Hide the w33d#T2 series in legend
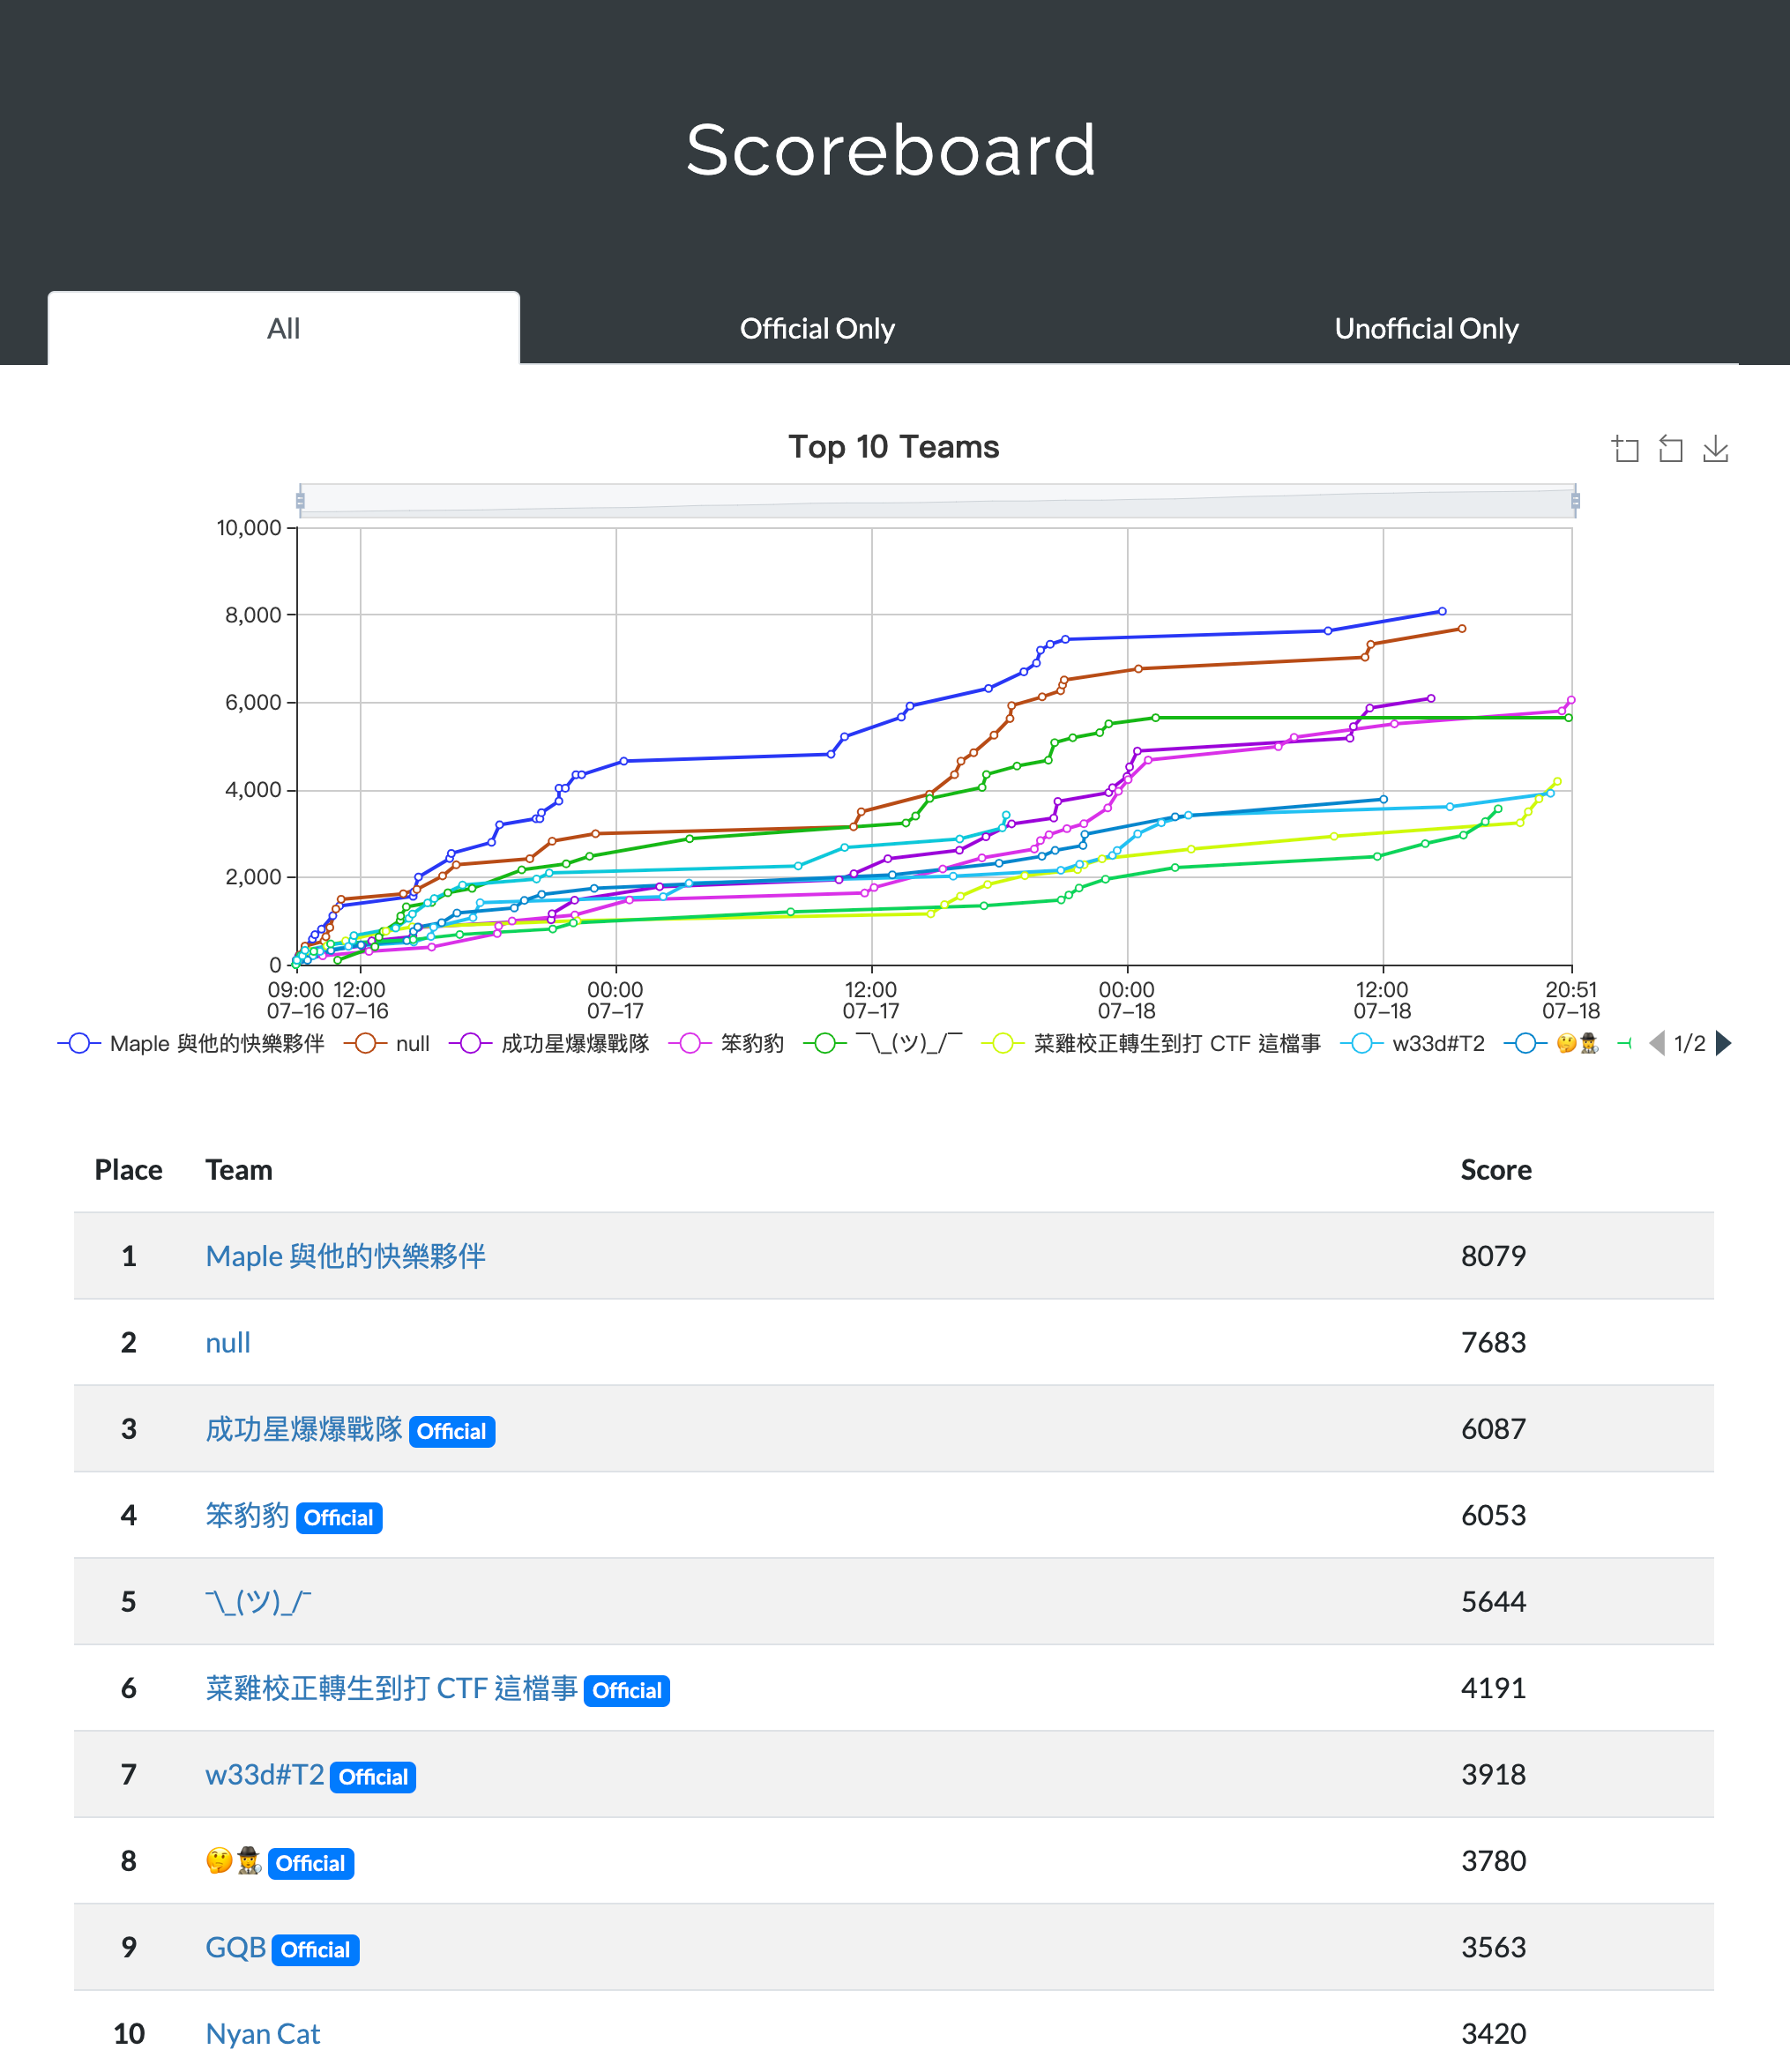 pyautogui.click(x=1362, y=1043)
